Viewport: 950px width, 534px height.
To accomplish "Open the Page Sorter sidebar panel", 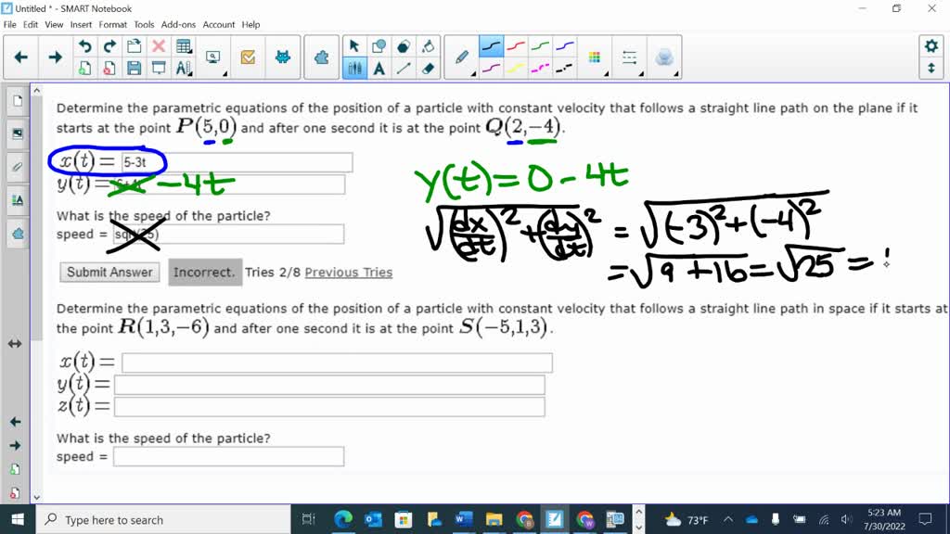I will (x=17, y=100).
